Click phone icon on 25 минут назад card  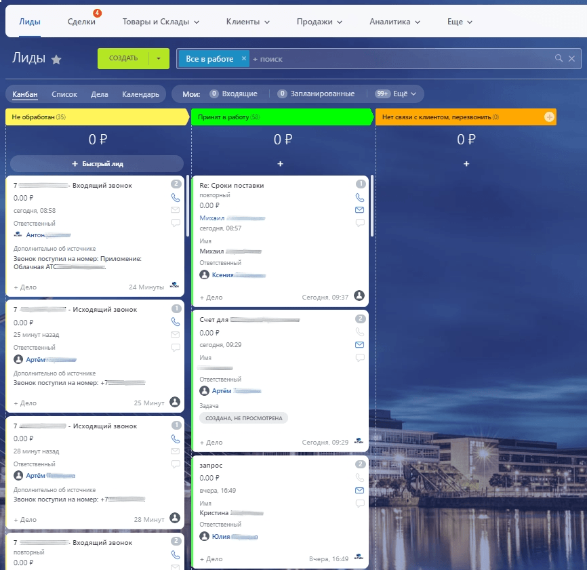coord(175,321)
